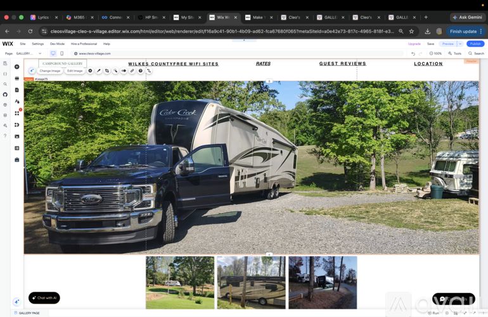Open the briefcase icon in left sidebar
Image resolution: width=488 pixels, height=317 pixels.
tap(17, 160)
